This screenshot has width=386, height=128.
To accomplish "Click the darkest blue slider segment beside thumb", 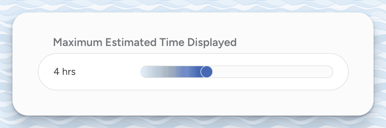I will pos(198,72).
